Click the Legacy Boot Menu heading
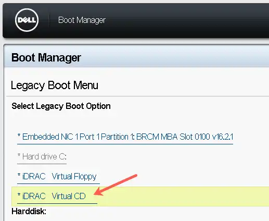269x221 pixels. [55, 85]
